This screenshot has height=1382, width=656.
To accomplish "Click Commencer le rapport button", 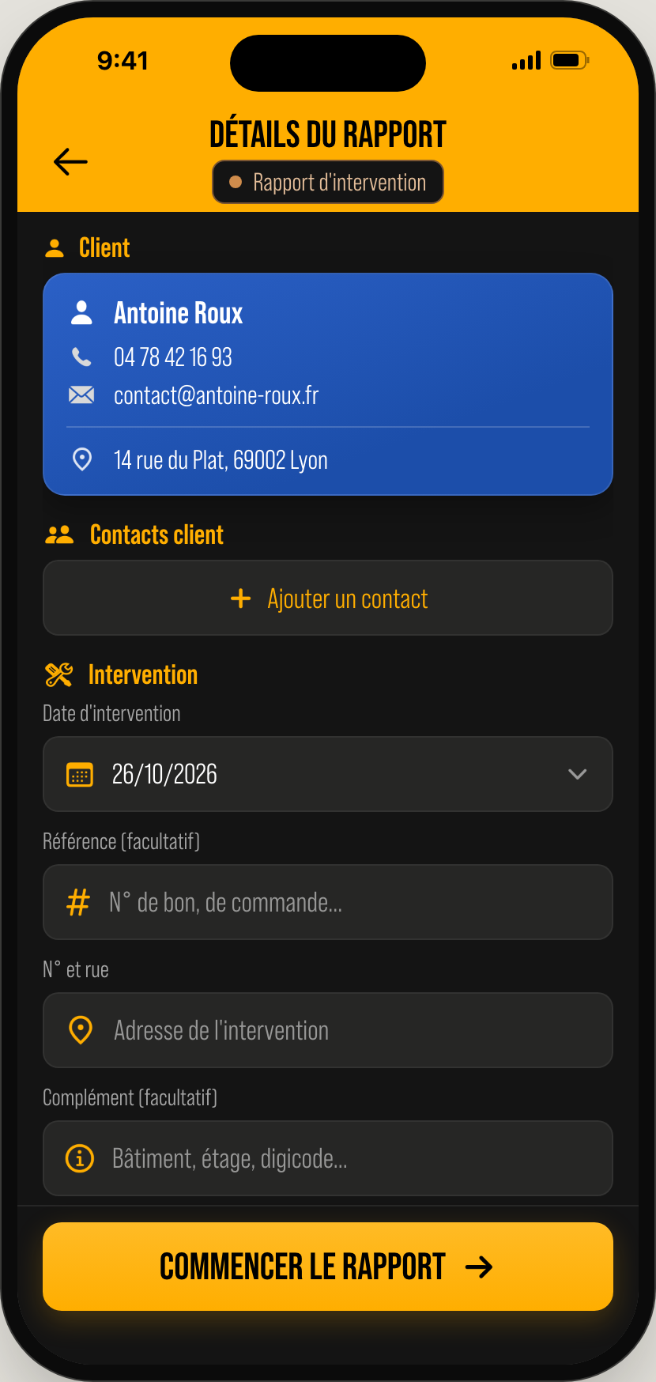I will pyautogui.click(x=328, y=1267).
